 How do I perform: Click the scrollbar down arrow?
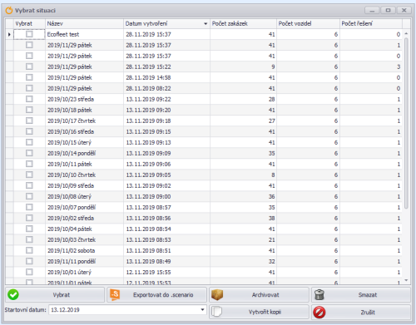tap(406, 280)
